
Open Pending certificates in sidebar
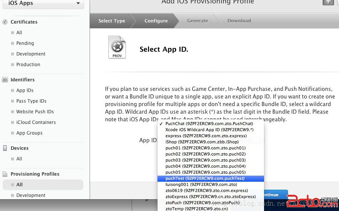[25, 43]
